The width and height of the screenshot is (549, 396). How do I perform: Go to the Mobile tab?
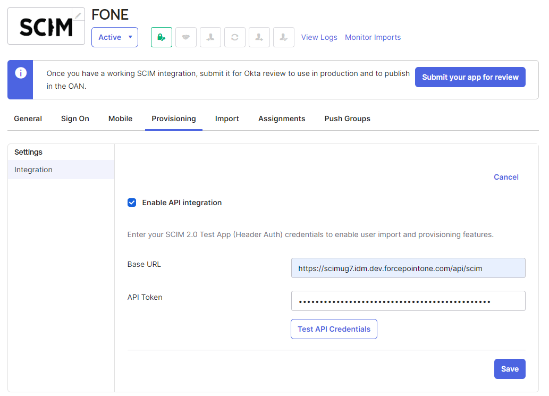pos(121,119)
